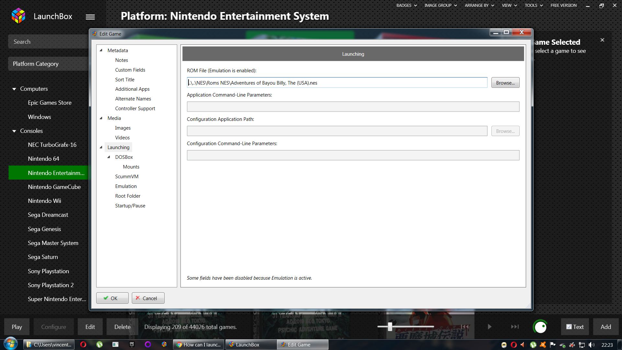
Task: Click the volume speaker tray icon
Action: point(592,345)
